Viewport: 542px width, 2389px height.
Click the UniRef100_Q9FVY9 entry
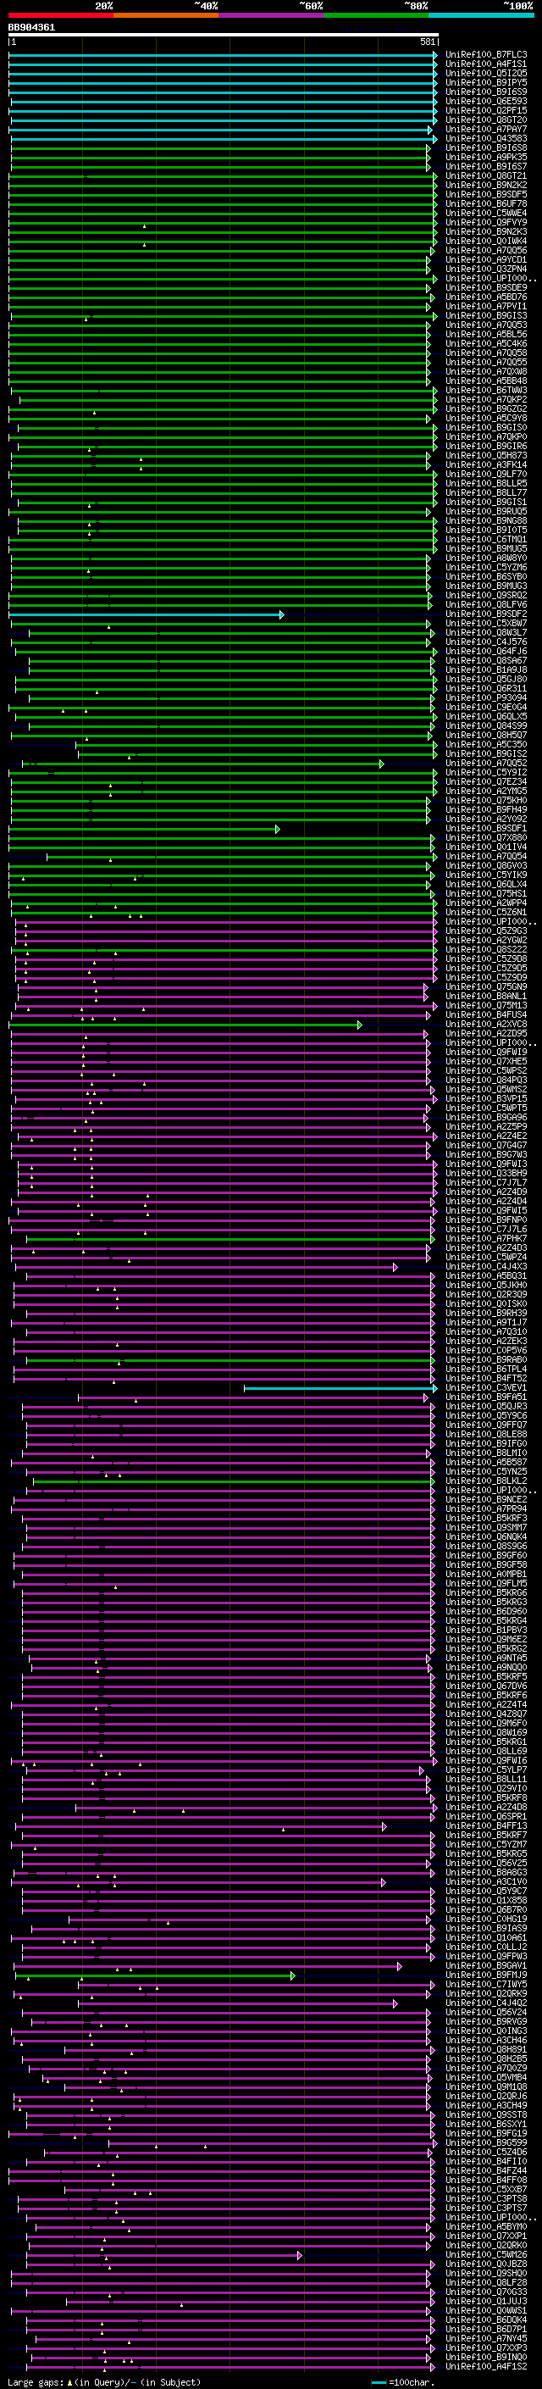coord(486,223)
